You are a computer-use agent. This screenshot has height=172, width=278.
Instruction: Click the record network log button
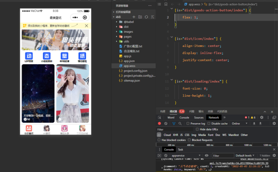(159, 124)
